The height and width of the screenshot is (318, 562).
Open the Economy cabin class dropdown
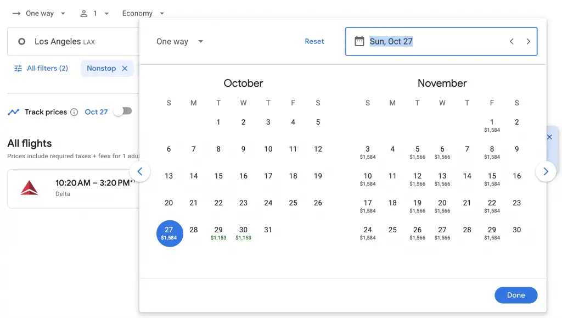click(143, 13)
